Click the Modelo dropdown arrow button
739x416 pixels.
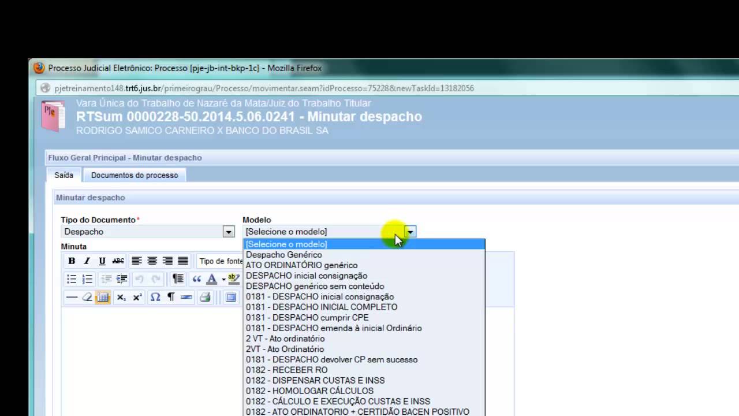pyautogui.click(x=410, y=232)
